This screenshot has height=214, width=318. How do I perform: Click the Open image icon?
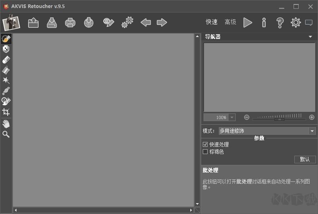[33, 23]
